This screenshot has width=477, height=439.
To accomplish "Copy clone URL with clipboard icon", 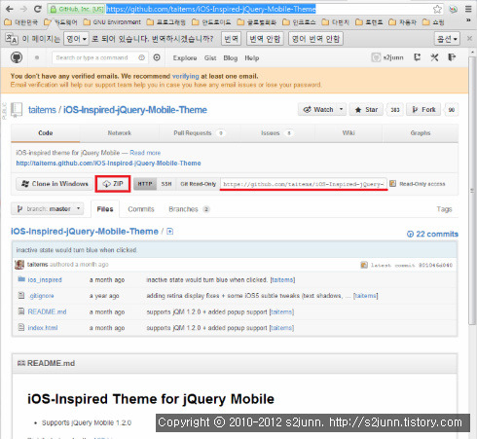I will (392, 184).
